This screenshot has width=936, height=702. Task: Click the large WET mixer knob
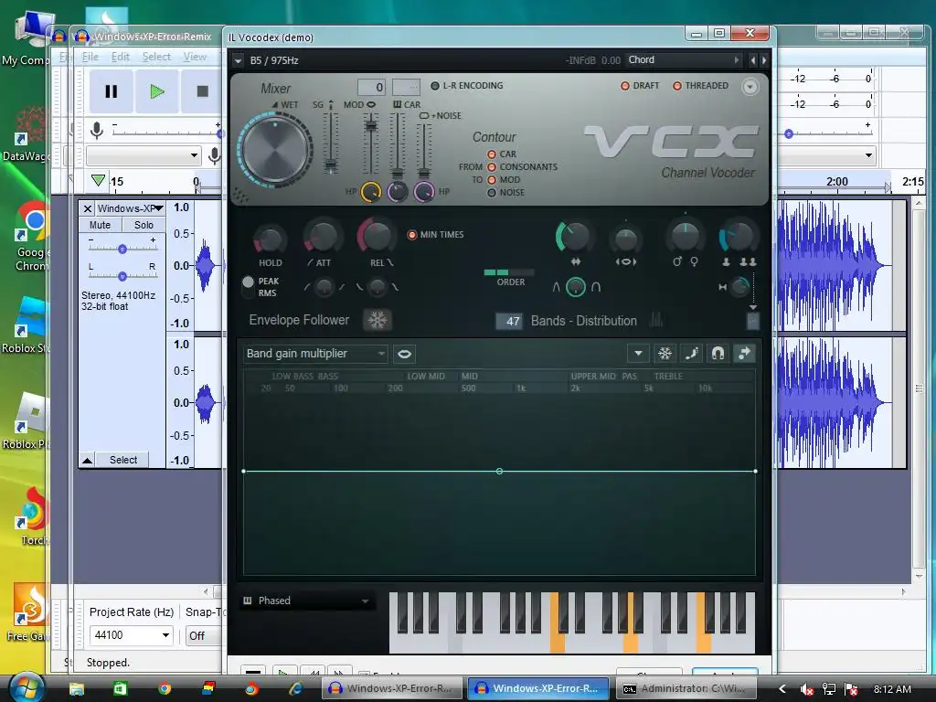point(276,150)
